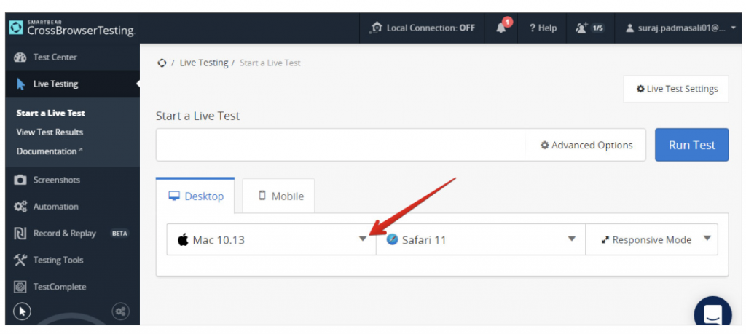Open the suraj.padmasali01 account dropdown
The image size is (746, 334).
(680, 28)
